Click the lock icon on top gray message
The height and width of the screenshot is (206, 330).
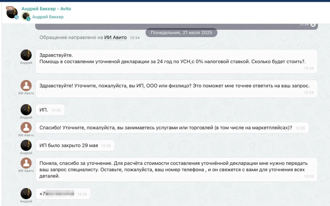(313, 25)
